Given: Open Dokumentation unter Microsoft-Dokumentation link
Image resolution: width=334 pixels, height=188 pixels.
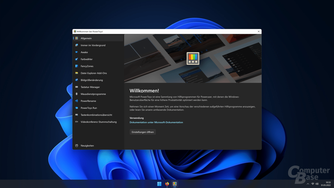Looking at the screenshot, I should [x=156, y=122].
